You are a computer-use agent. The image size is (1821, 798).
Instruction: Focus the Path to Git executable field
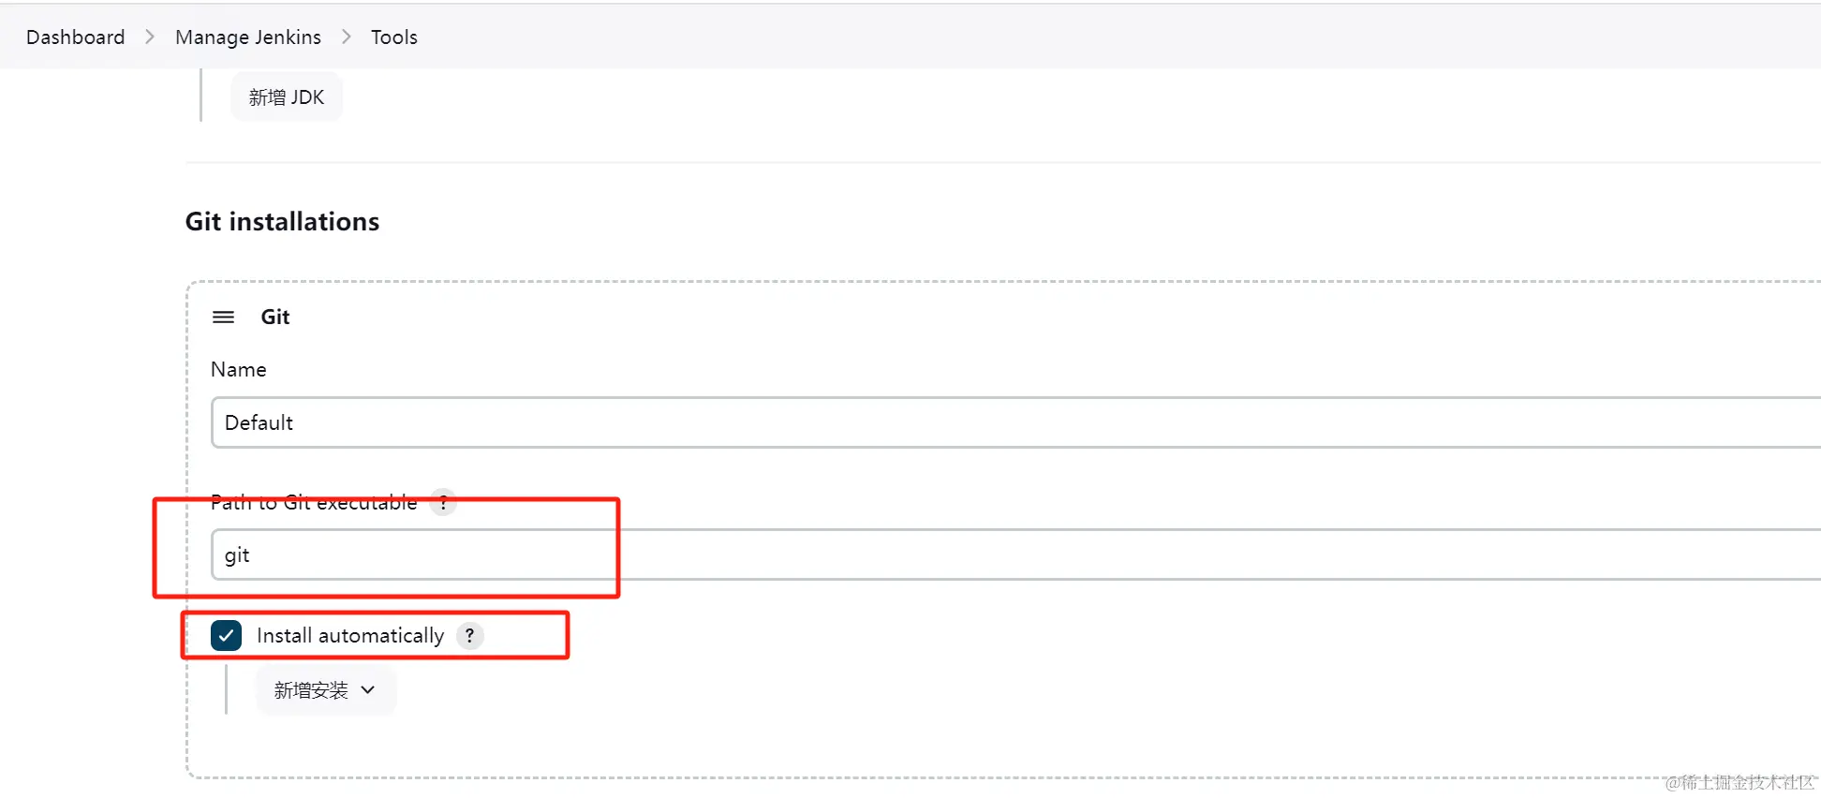click(1015, 554)
